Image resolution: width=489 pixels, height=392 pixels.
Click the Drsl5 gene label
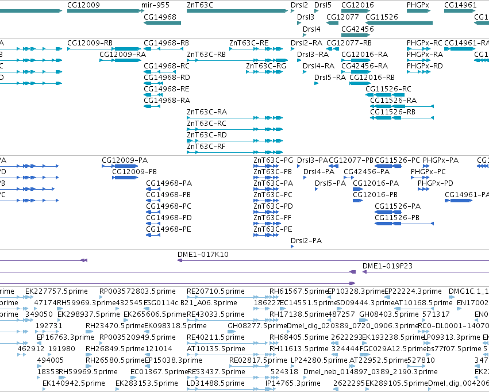(323, 5)
